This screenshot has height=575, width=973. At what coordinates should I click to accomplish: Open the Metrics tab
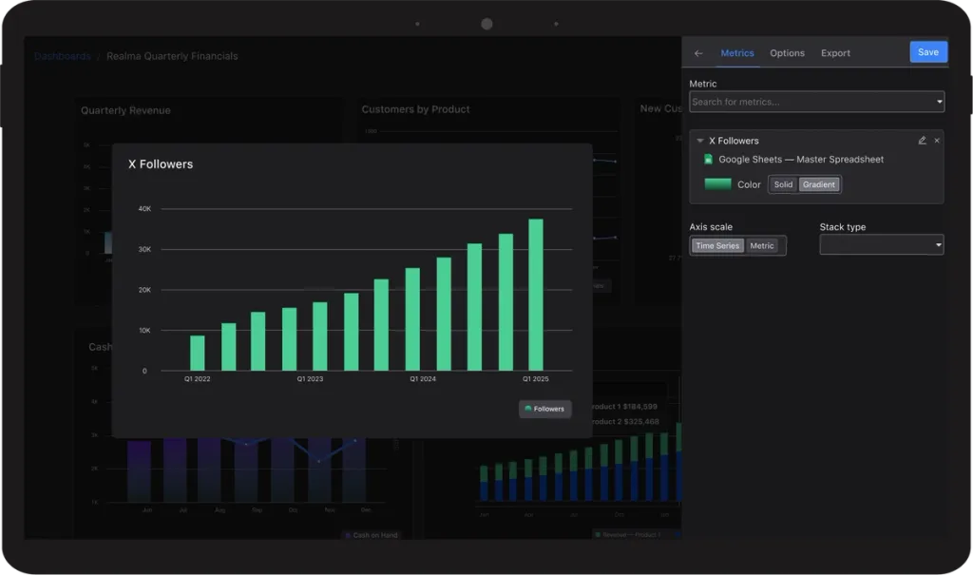[737, 53]
